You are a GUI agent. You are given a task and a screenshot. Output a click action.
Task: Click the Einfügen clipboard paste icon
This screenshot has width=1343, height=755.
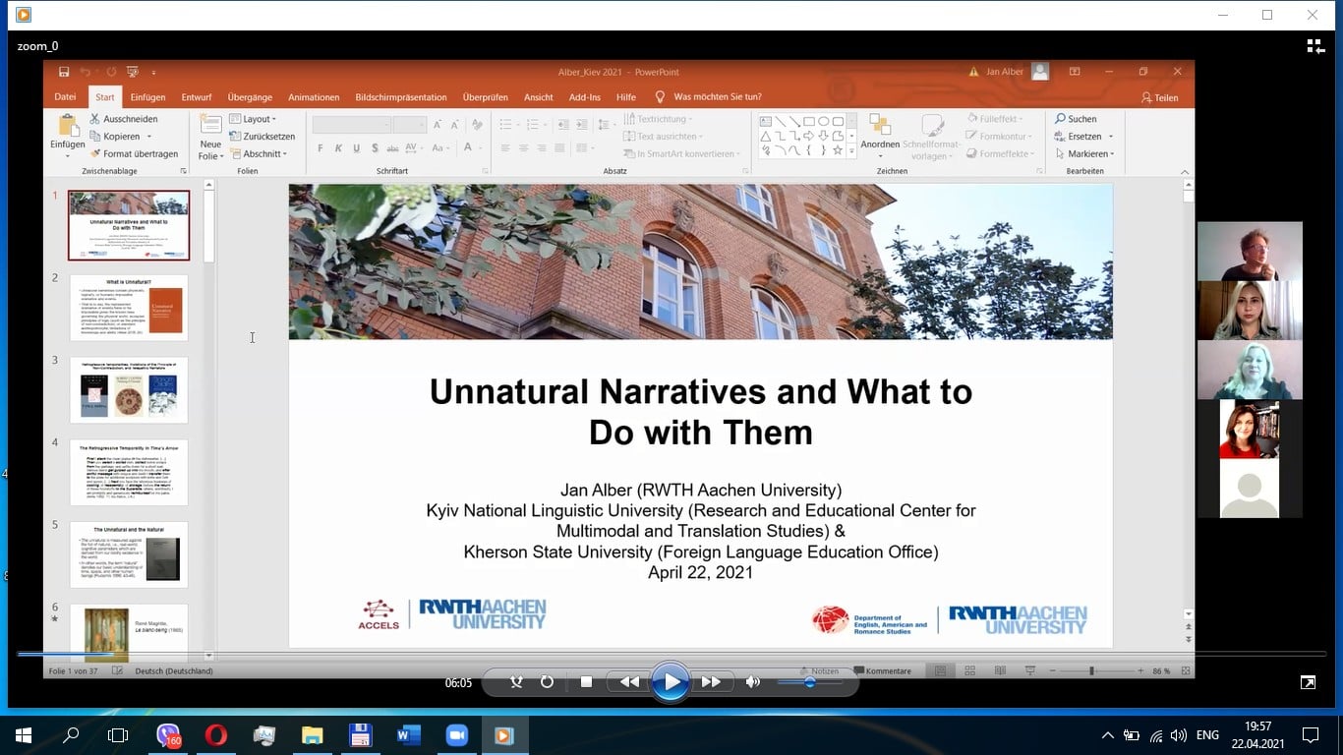[x=68, y=126]
